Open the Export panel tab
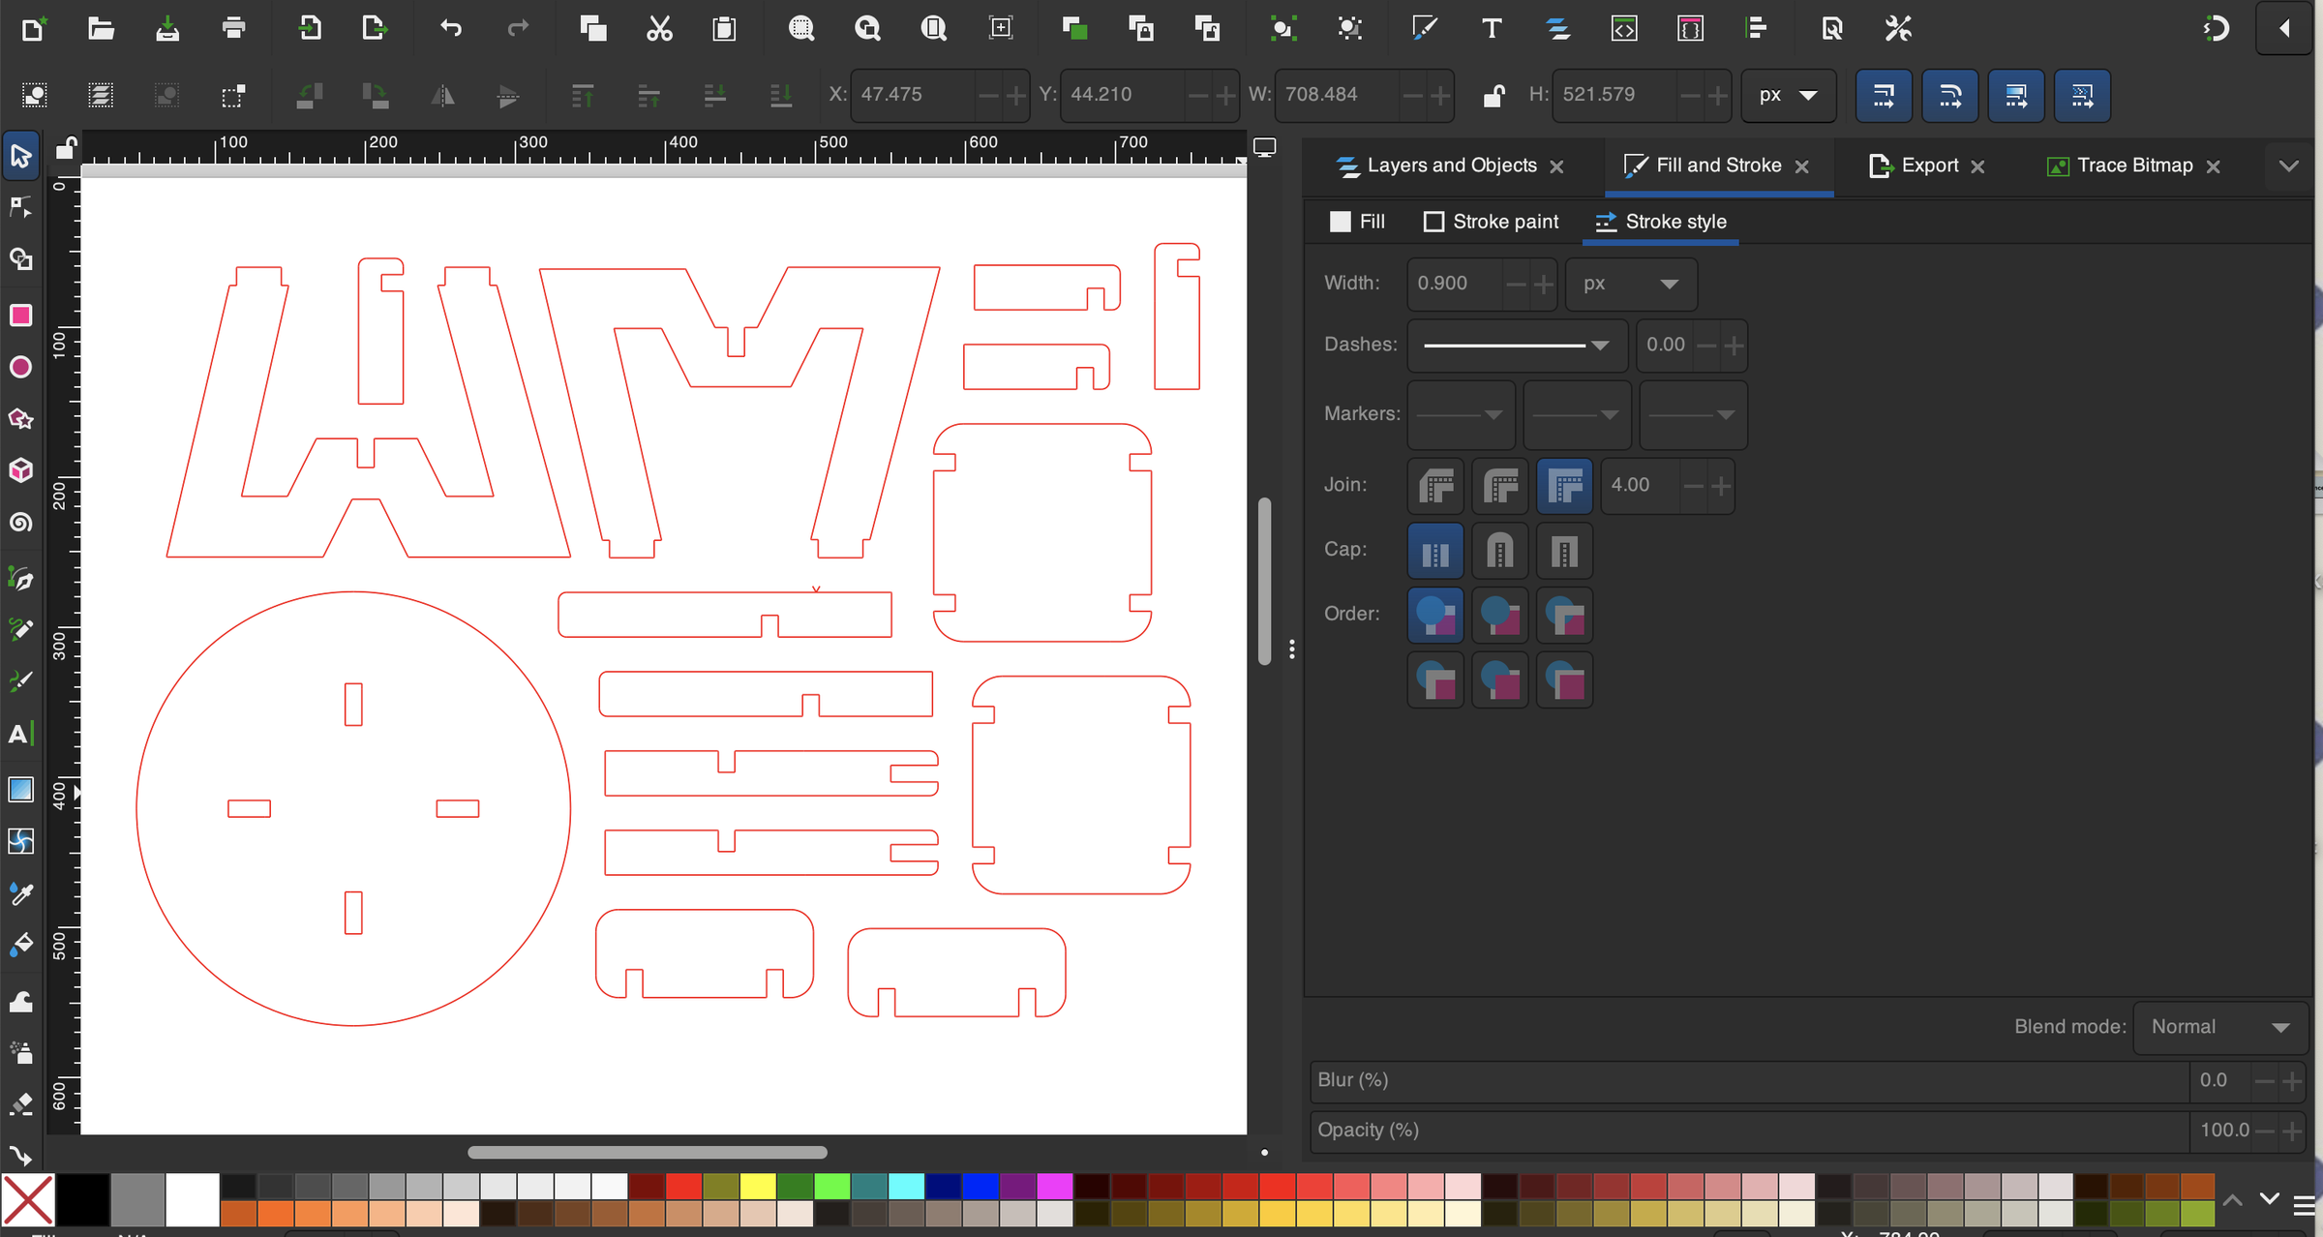 coord(1927,166)
